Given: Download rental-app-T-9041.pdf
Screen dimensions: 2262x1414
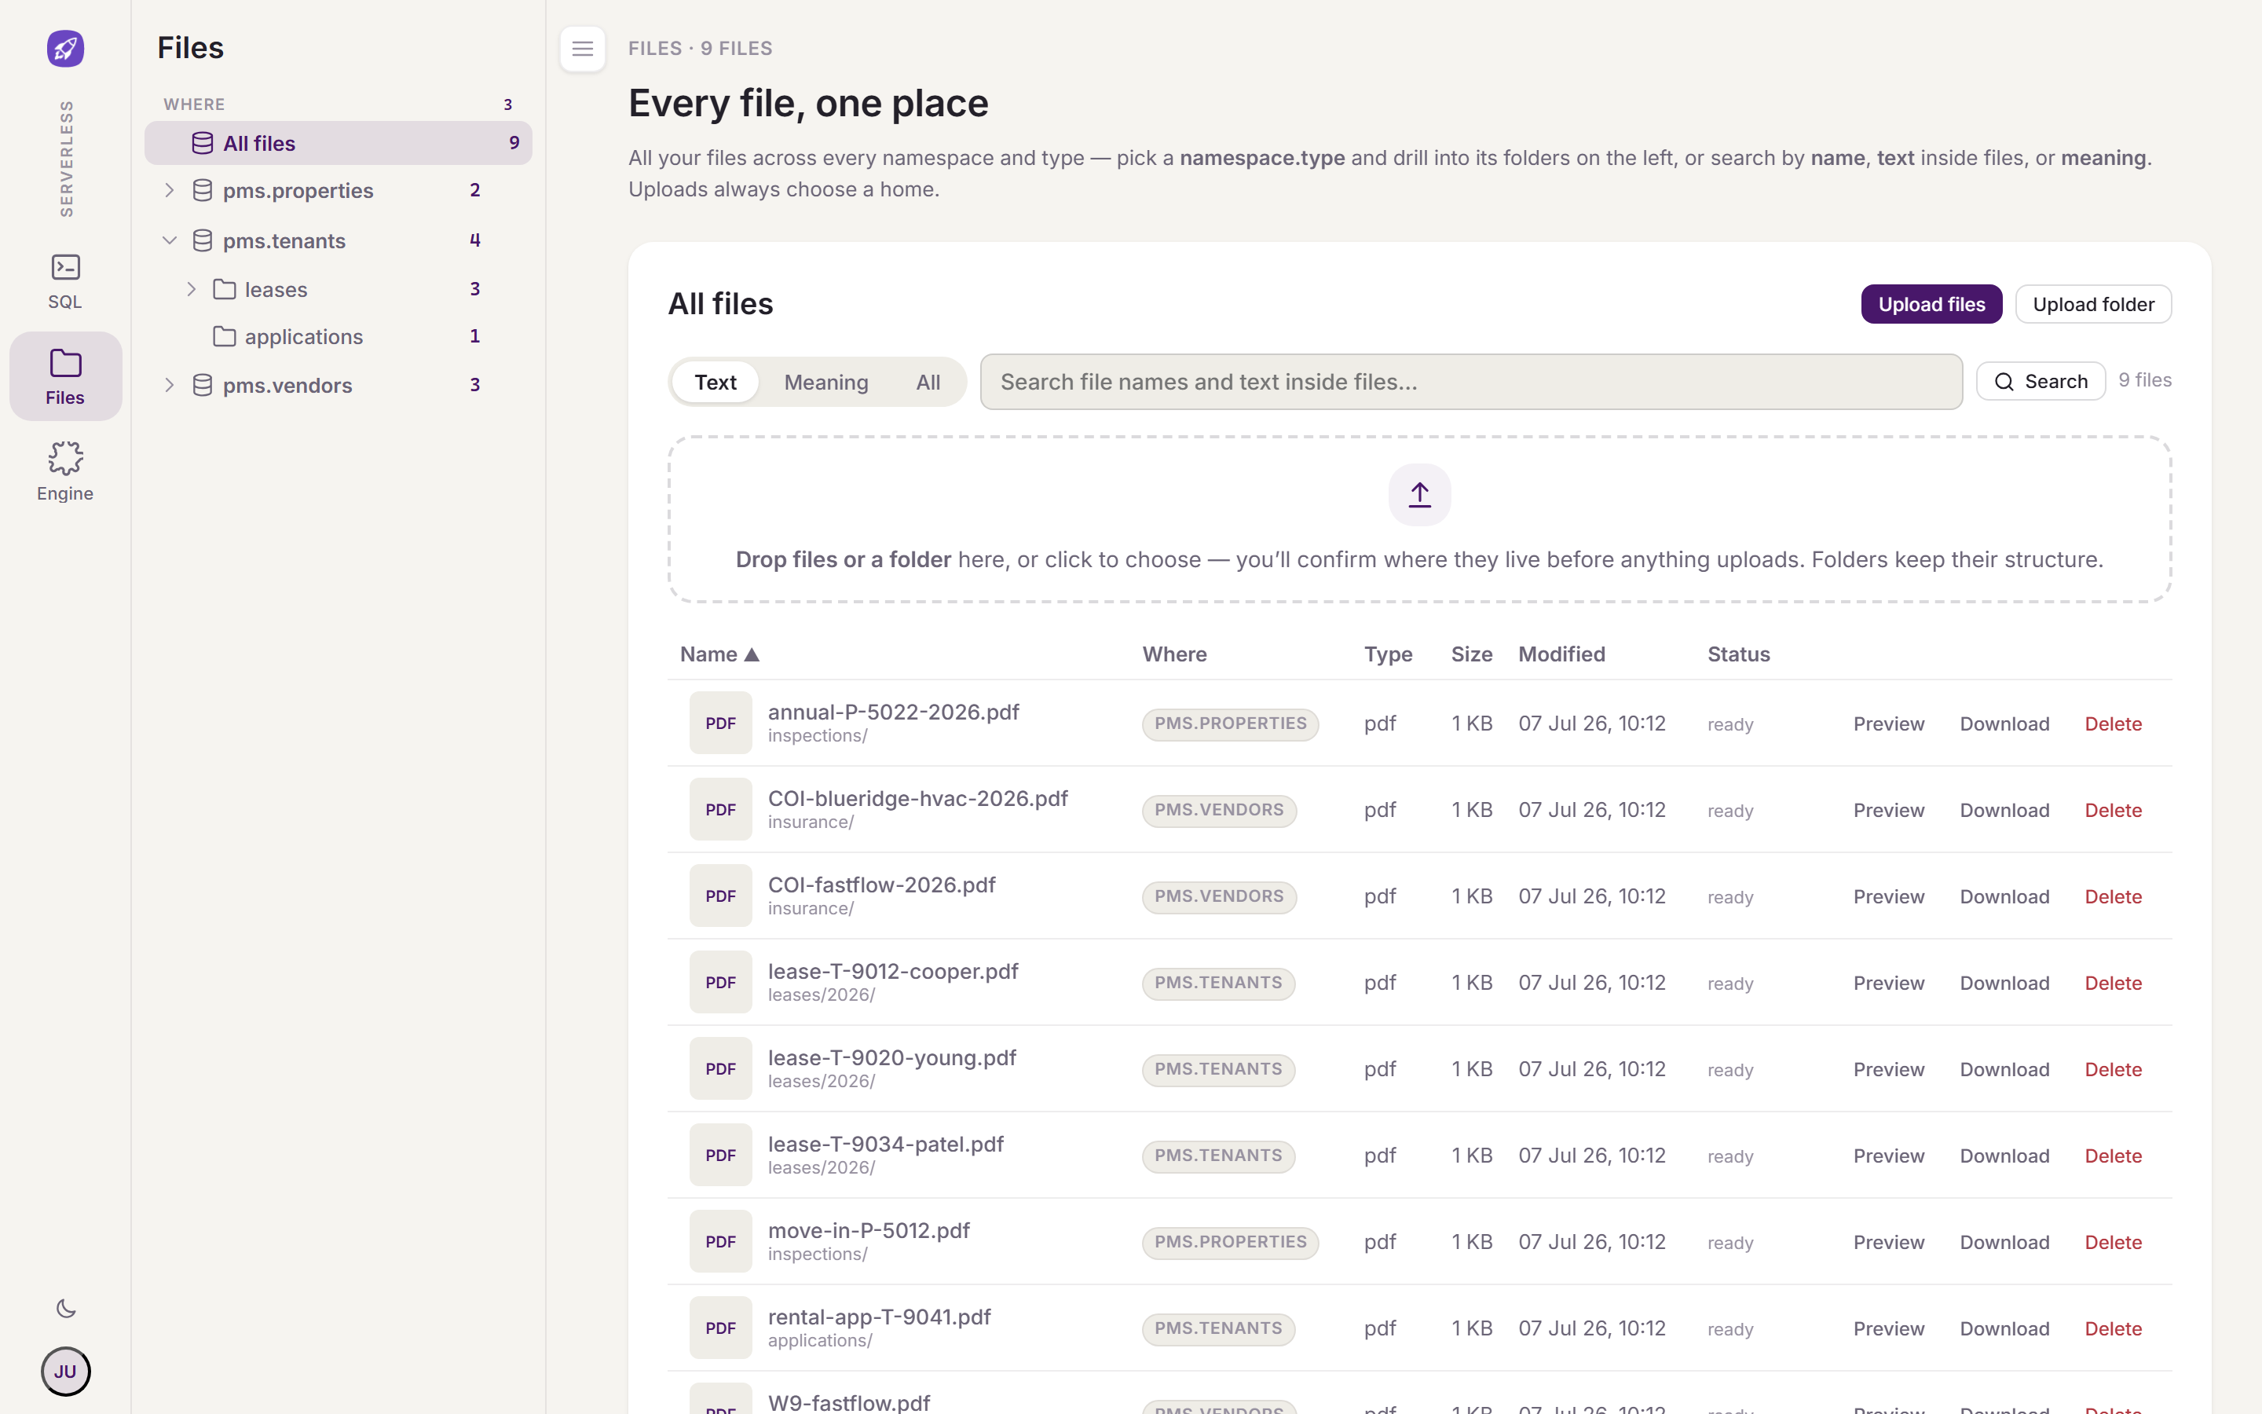Looking at the screenshot, I should 2004,1329.
